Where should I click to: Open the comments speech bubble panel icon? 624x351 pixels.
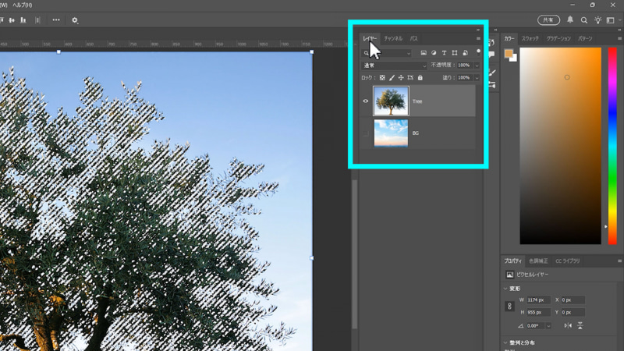click(x=492, y=54)
